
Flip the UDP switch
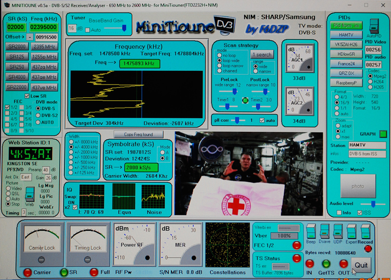337,232
